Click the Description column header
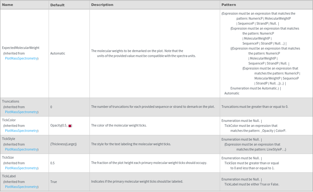 (102, 5)
